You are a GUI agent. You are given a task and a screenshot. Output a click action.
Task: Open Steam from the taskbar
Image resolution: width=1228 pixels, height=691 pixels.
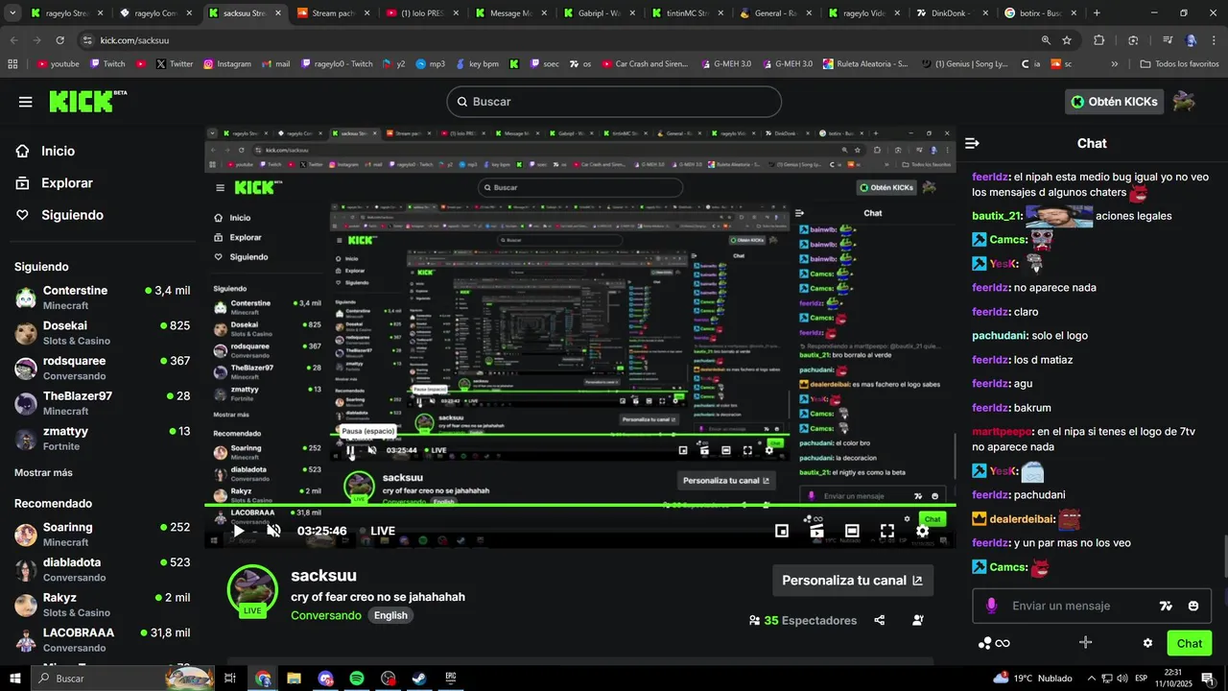point(419,679)
